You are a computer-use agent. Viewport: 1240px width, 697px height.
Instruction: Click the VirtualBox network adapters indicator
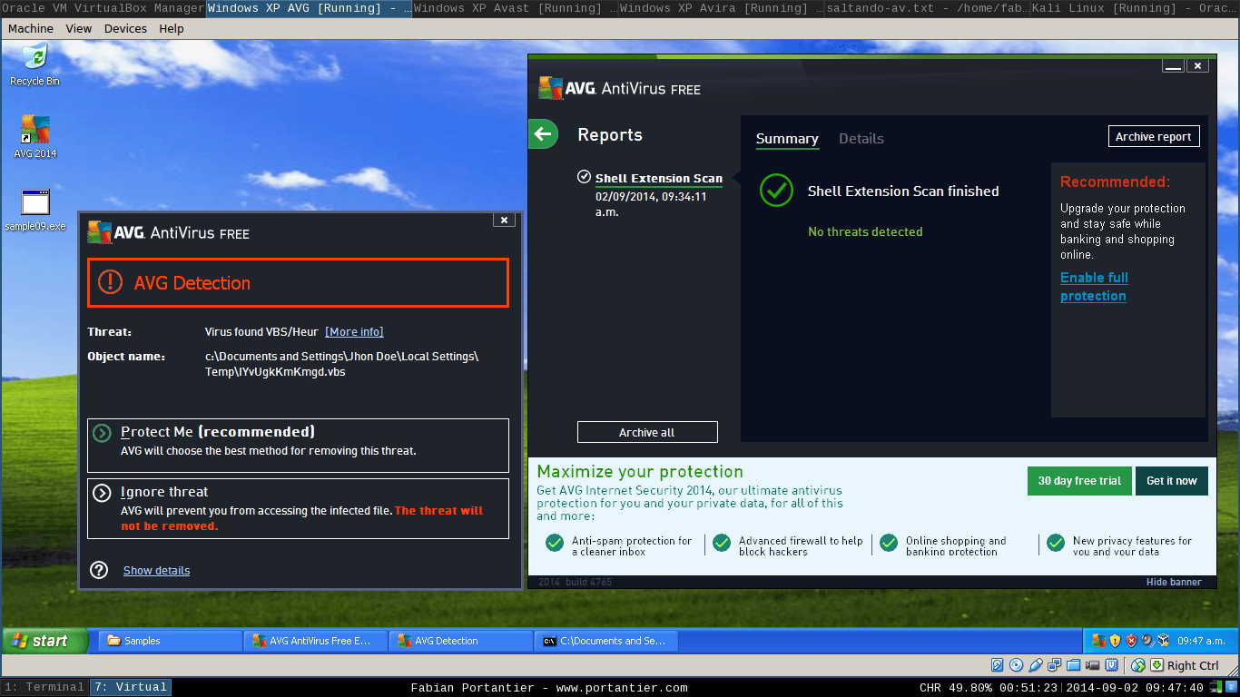pyautogui.click(x=1054, y=665)
